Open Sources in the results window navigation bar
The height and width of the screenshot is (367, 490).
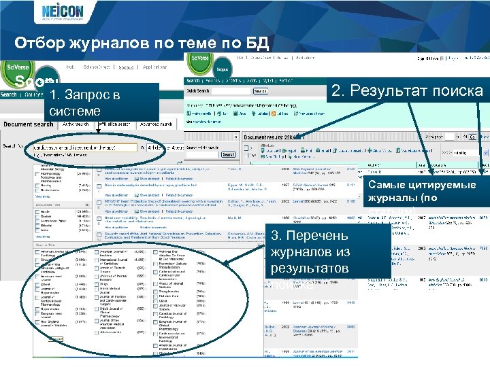pos(212,81)
